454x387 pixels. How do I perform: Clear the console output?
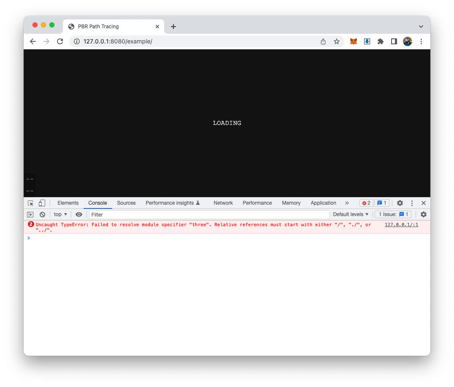(x=42, y=215)
